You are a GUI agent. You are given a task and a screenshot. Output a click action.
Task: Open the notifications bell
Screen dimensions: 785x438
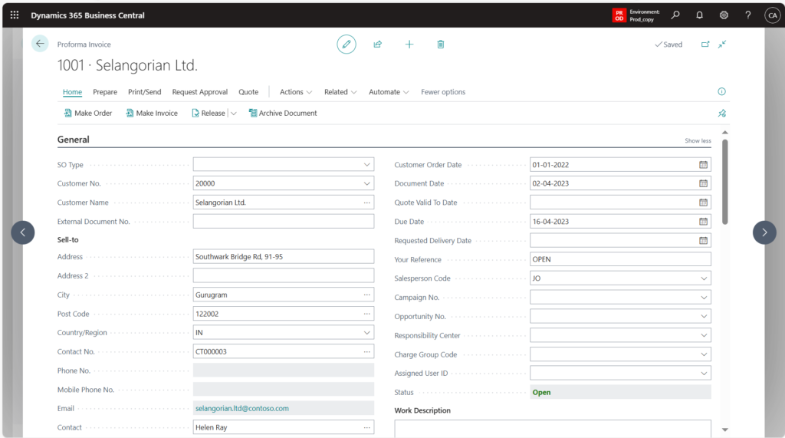pos(699,15)
